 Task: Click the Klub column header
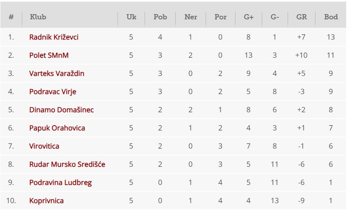38,17
